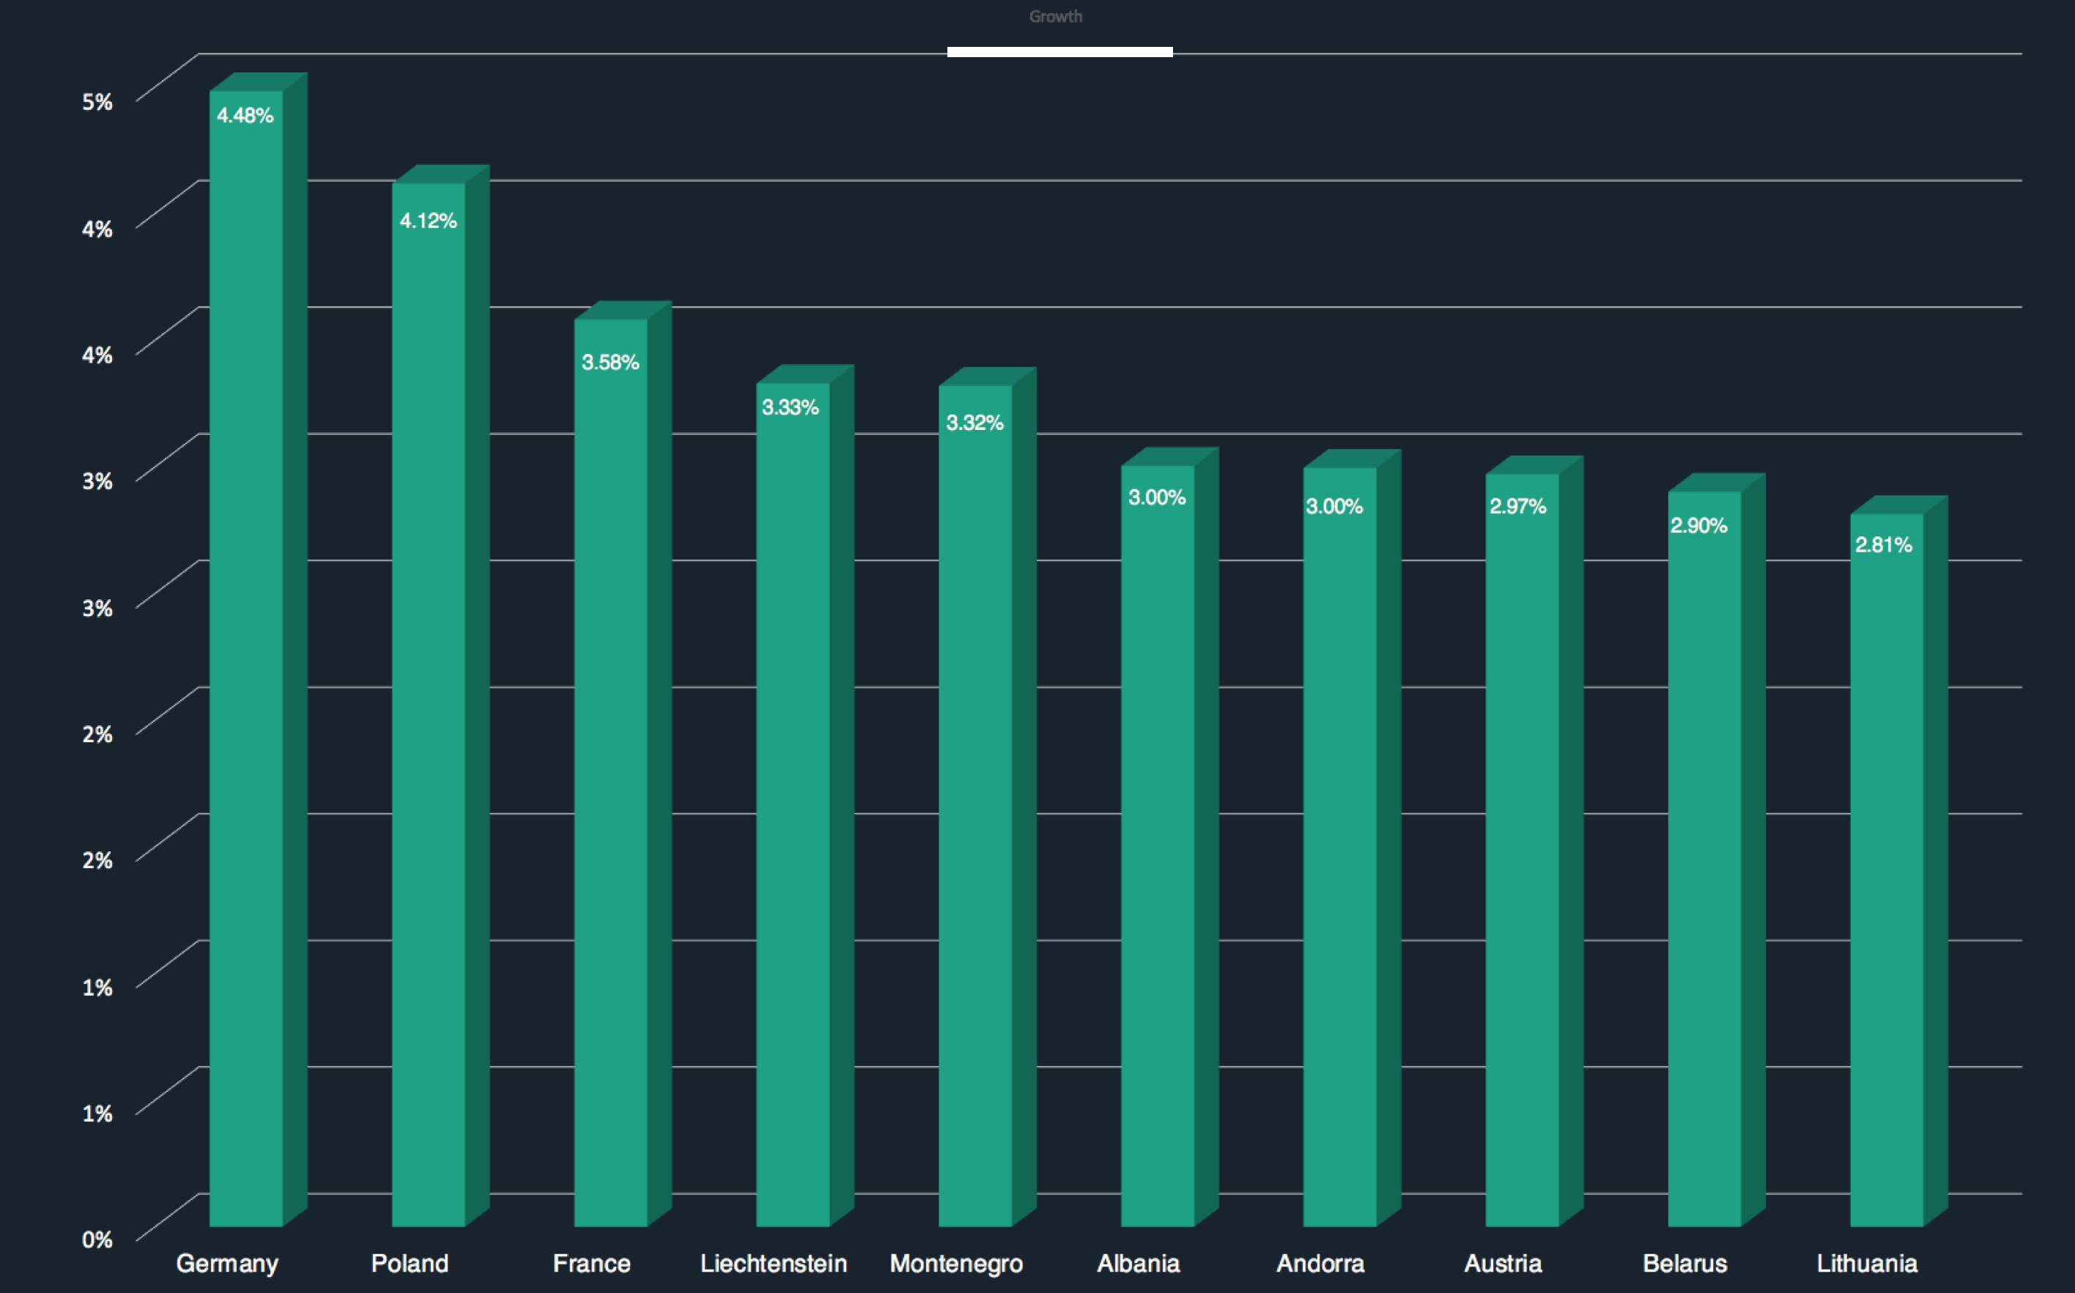Click the Germany axis label

pyautogui.click(x=226, y=1263)
